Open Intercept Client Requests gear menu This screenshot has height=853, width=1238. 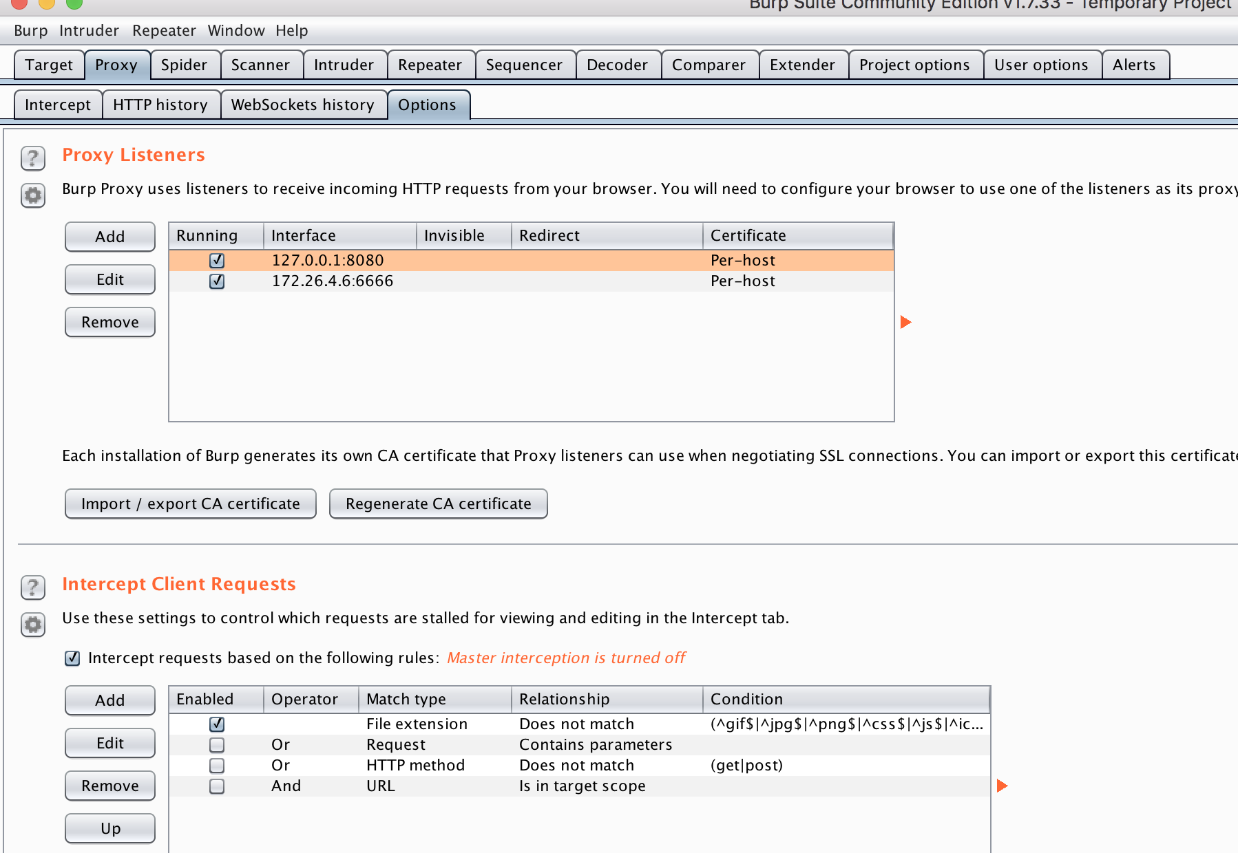(x=33, y=625)
